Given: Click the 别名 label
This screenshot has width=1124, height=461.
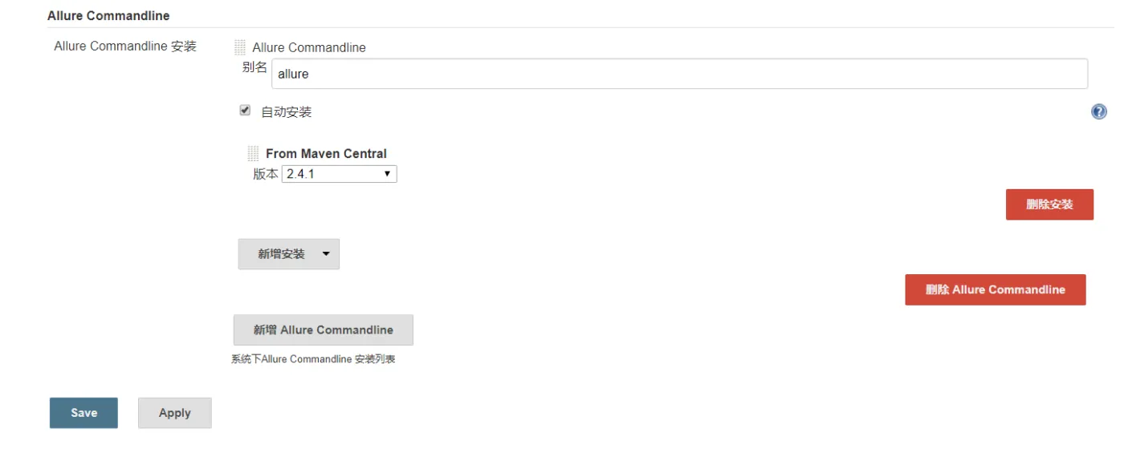Looking at the screenshot, I should pyautogui.click(x=255, y=67).
